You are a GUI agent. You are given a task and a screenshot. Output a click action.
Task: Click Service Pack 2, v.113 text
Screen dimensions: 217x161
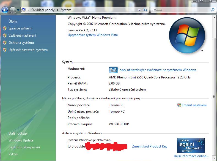coord(82,30)
